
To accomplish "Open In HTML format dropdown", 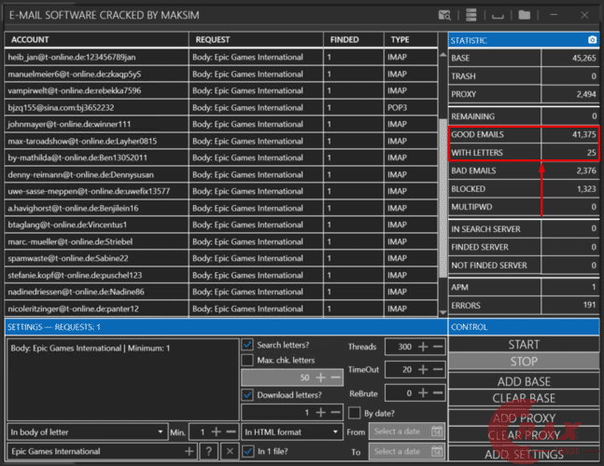I will tap(292, 432).
